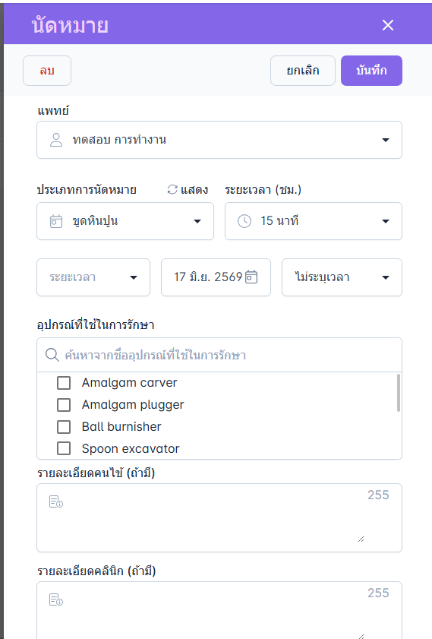432x639 pixels.
Task: Click the clock icon in the 15 นาที field
Action: (244, 221)
